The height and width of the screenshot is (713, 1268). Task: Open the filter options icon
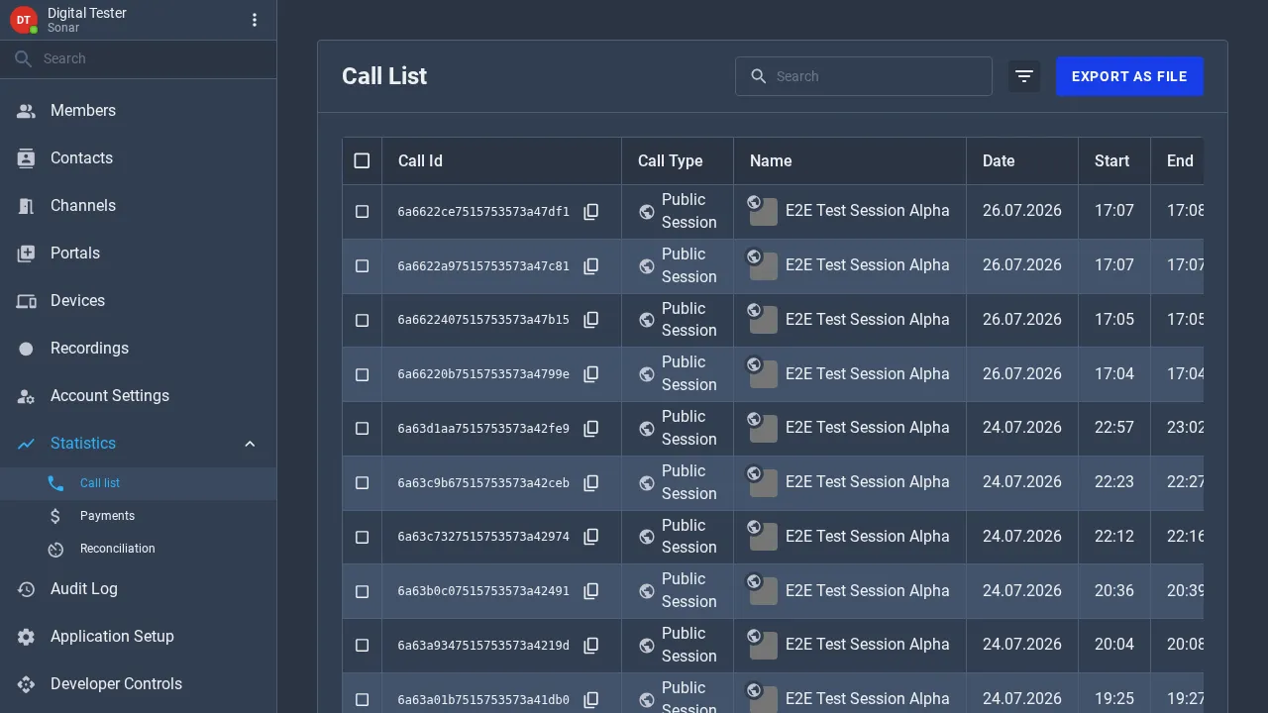[1024, 76]
